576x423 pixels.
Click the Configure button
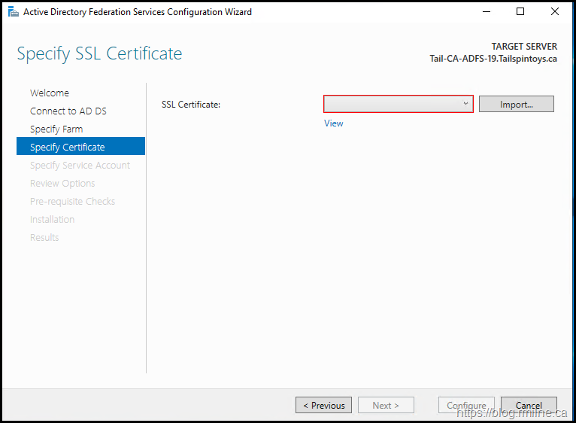point(466,406)
